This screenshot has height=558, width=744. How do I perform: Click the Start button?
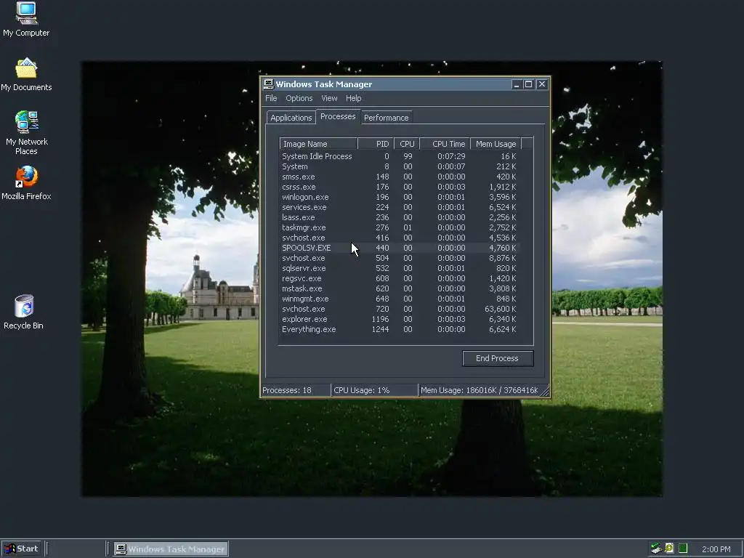21,549
